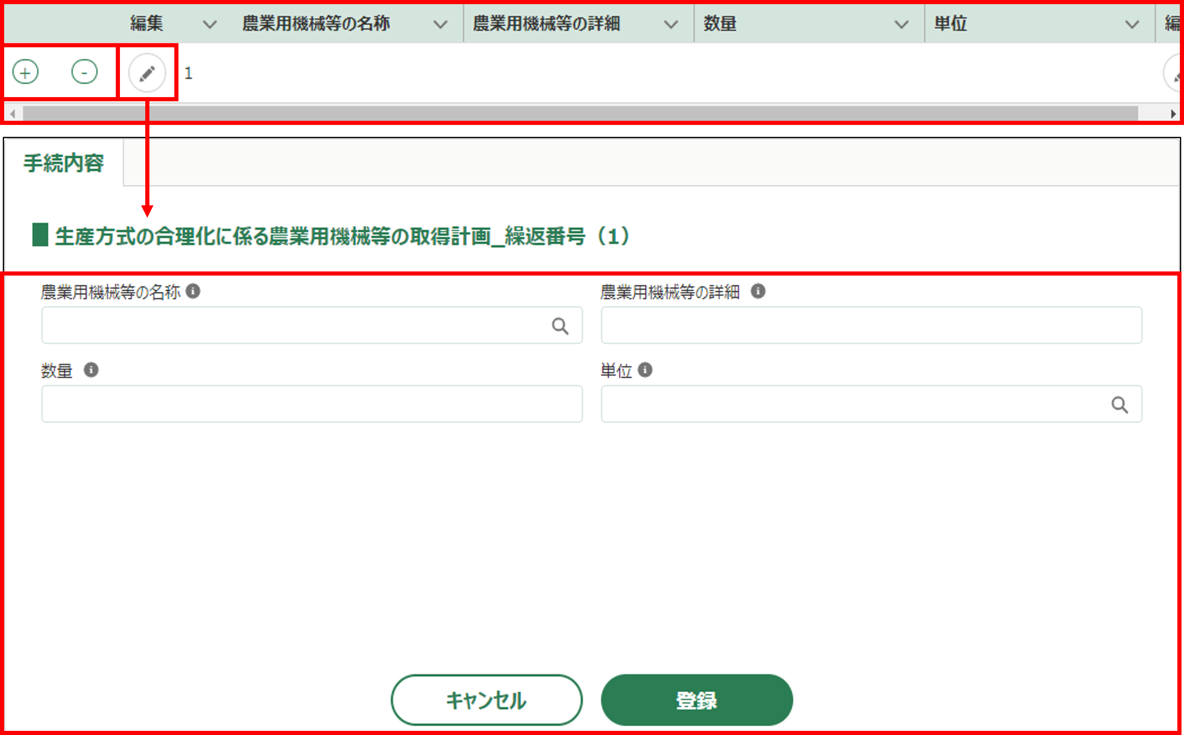This screenshot has width=1184, height=735.
Task: Expand the 単位 column header chevron
Action: click(1132, 24)
